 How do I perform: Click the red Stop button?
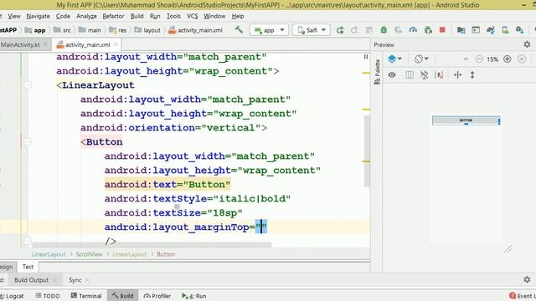coord(442,30)
